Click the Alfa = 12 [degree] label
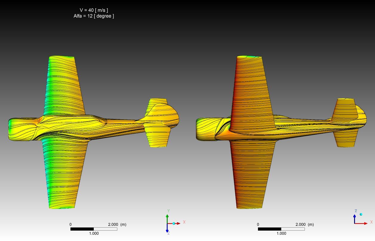This screenshot has width=375, height=241. point(94,16)
